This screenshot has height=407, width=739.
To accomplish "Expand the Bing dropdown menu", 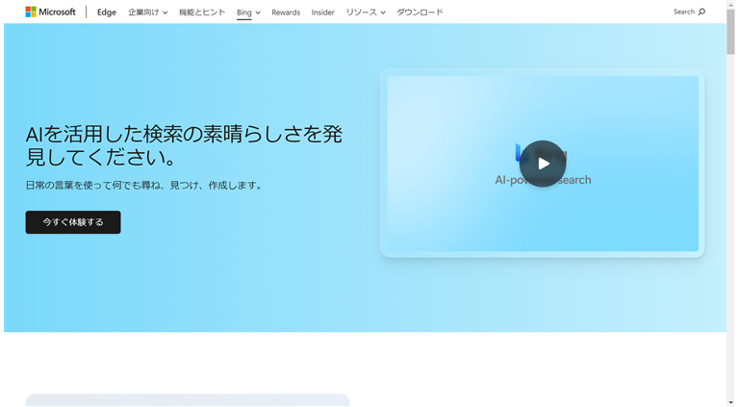I will pos(248,13).
